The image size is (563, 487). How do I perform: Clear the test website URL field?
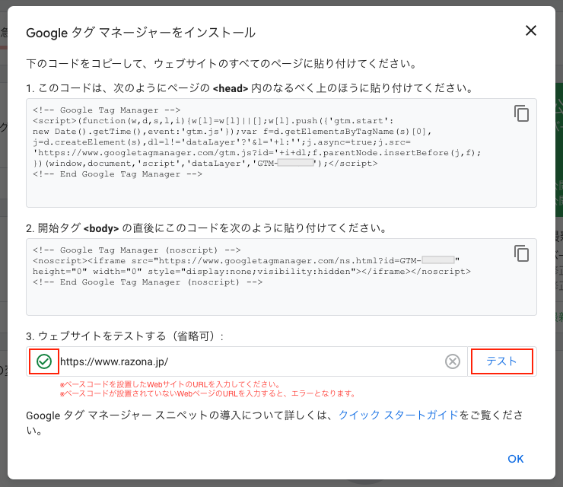[453, 361]
